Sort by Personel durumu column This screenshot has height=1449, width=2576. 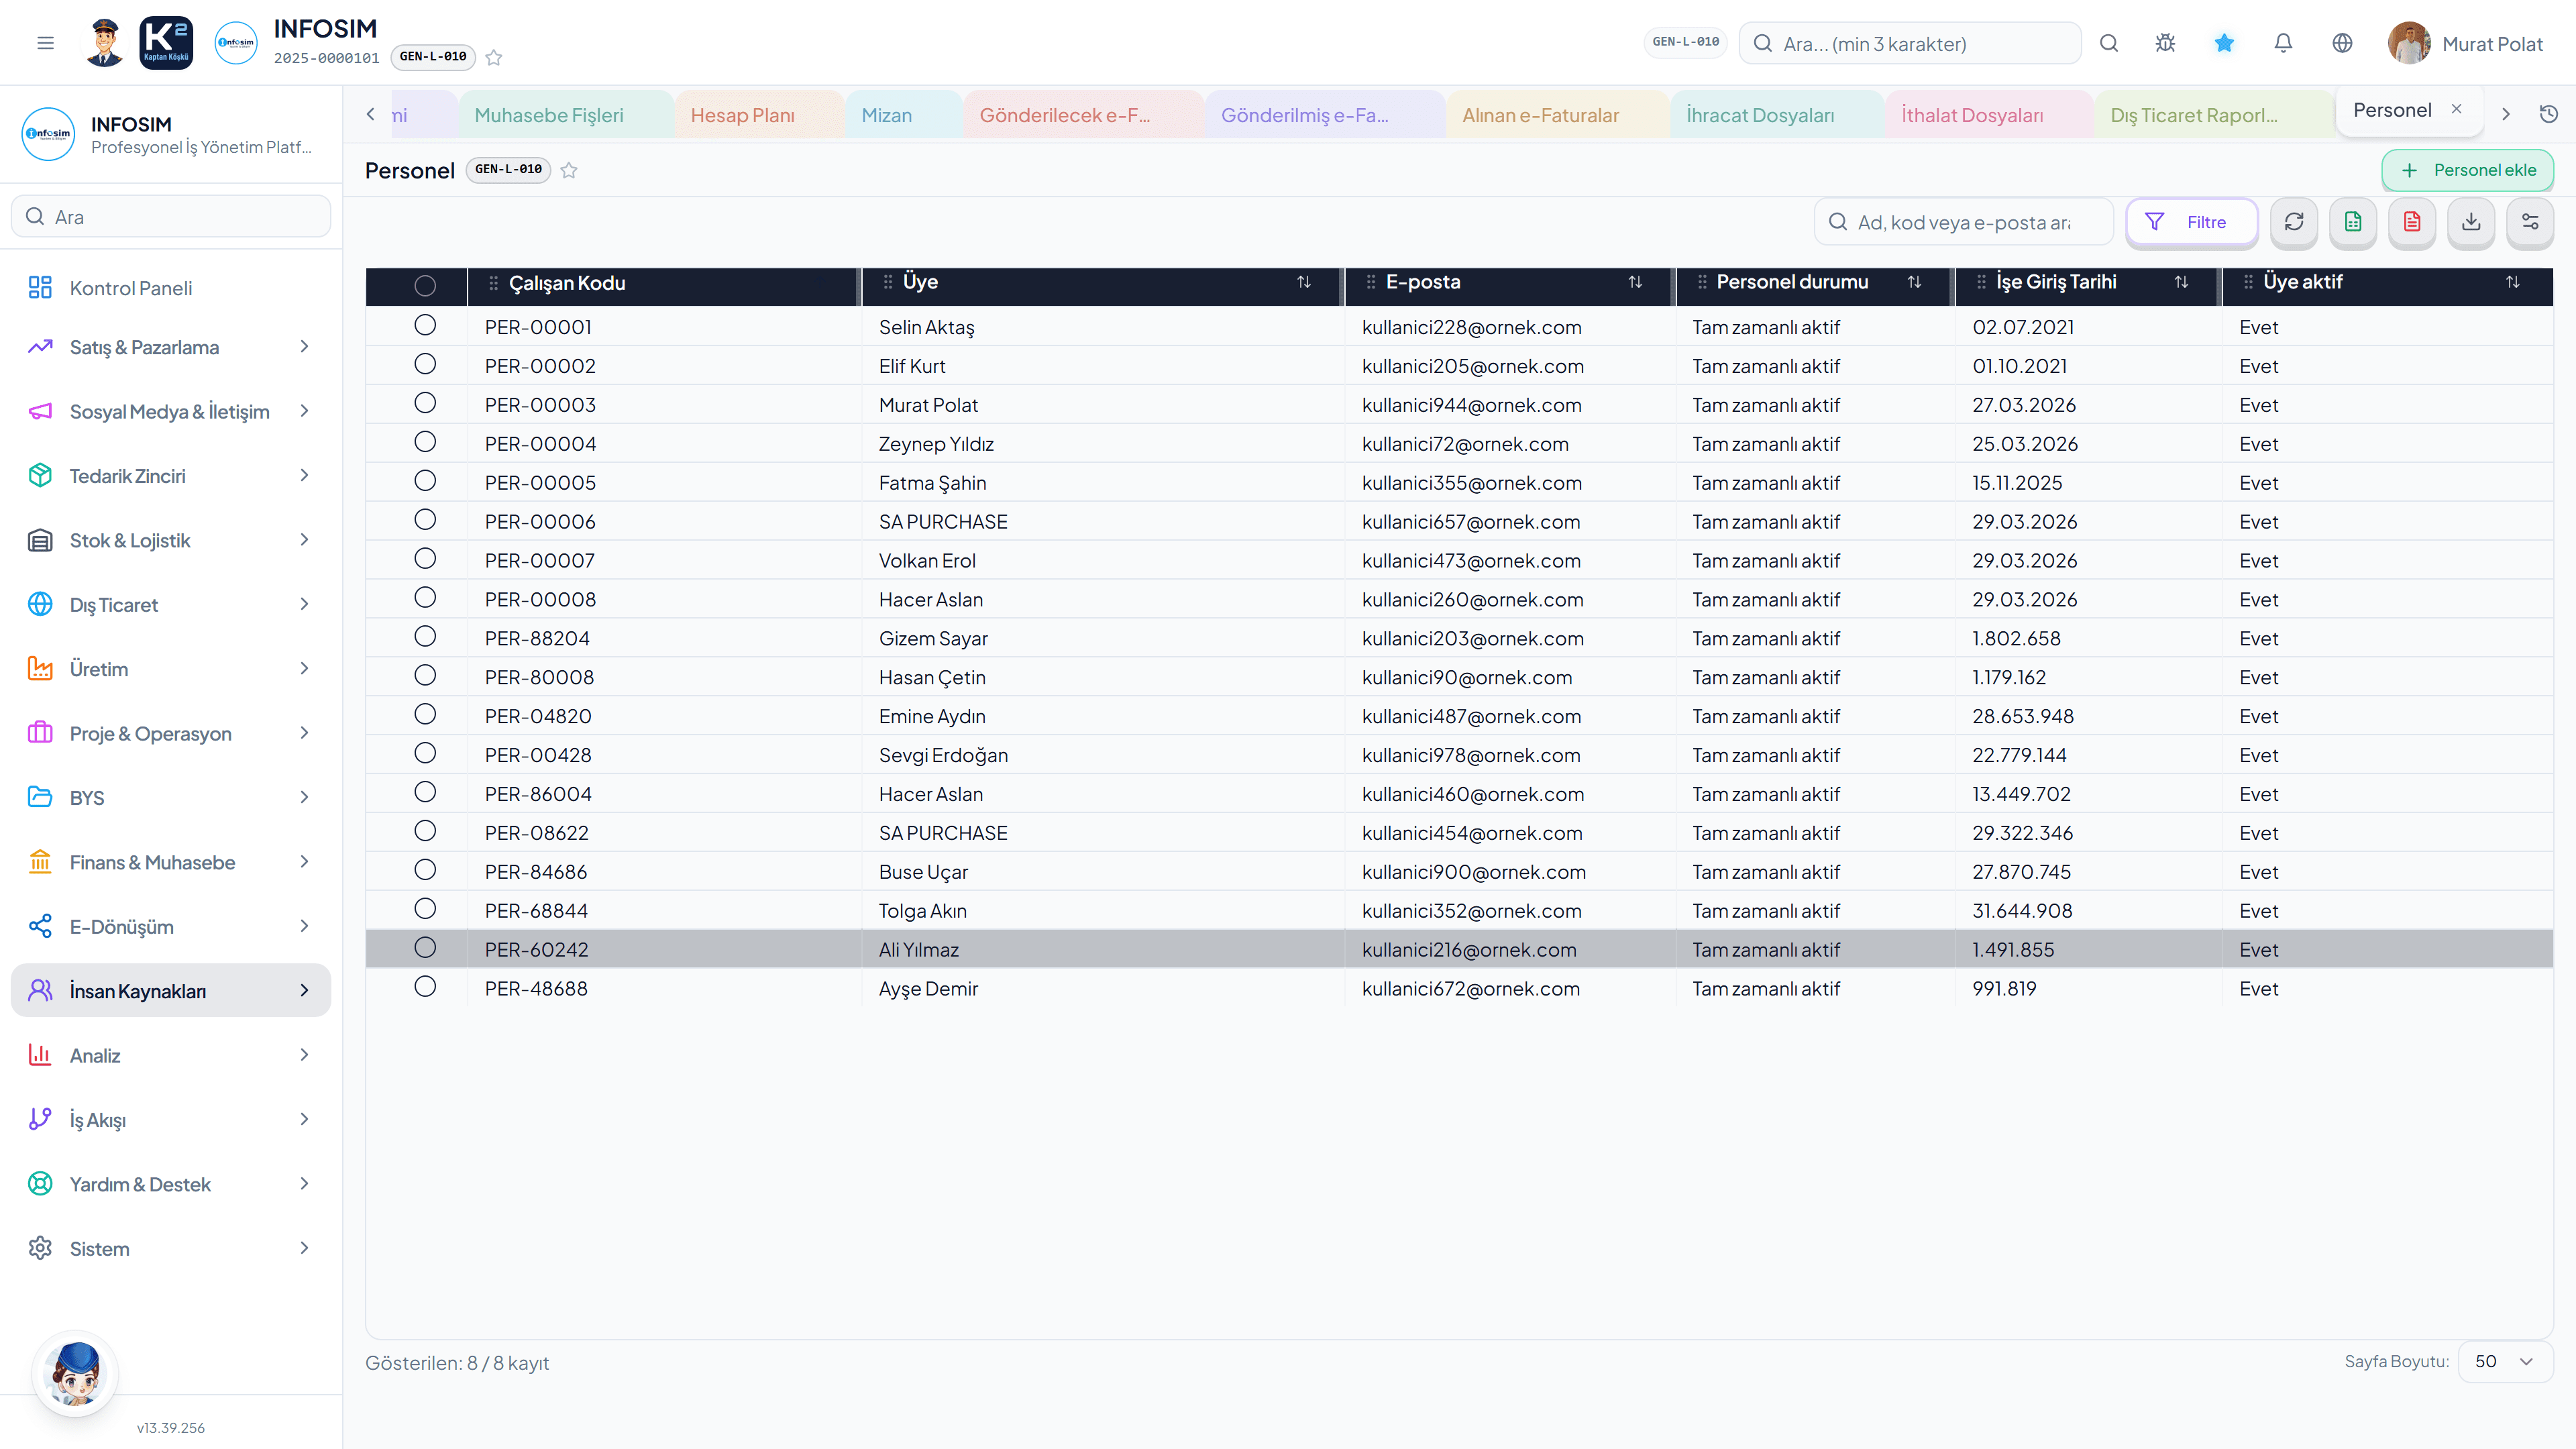[x=1914, y=282]
